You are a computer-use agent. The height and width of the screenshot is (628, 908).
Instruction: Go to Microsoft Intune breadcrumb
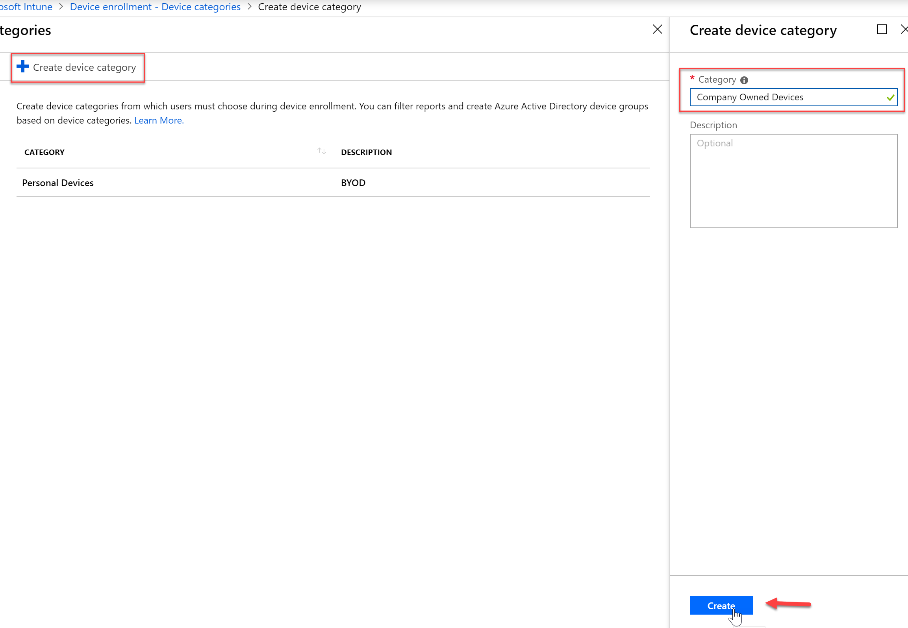pos(26,7)
